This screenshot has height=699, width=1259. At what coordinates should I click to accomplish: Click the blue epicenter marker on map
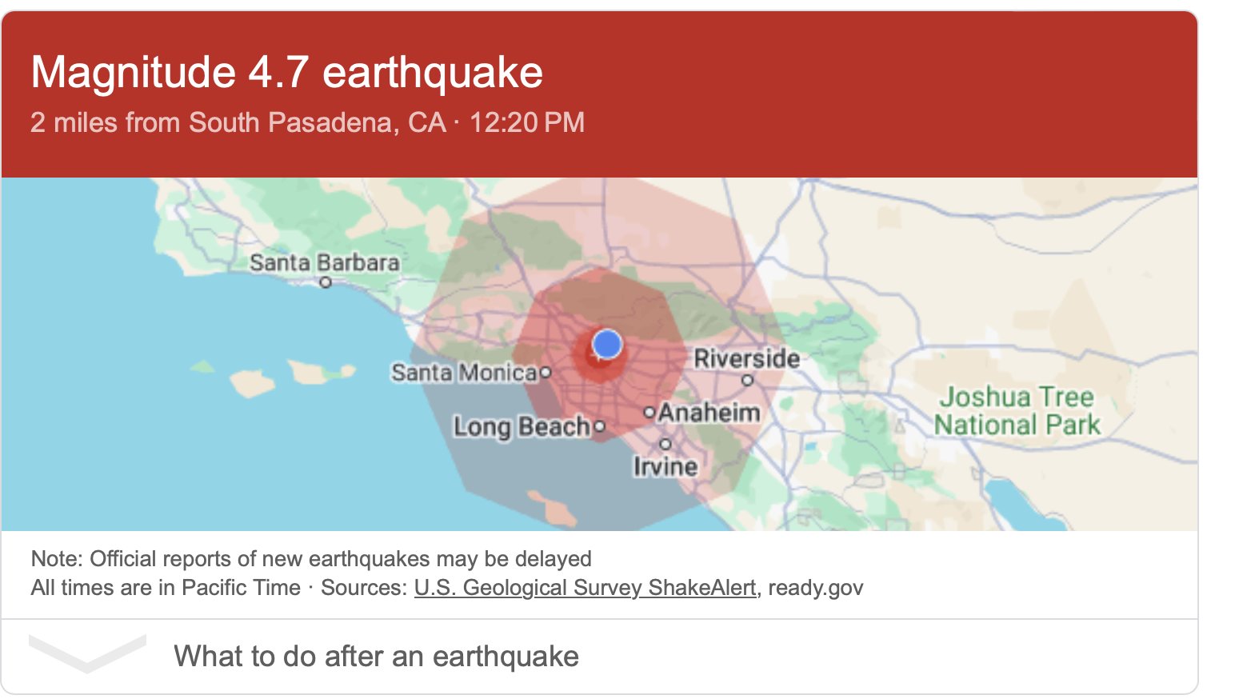click(x=607, y=345)
